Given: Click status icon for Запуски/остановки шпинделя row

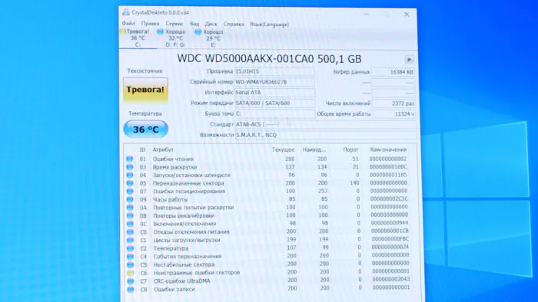Looking at the screenshot, I should point(129,175).
